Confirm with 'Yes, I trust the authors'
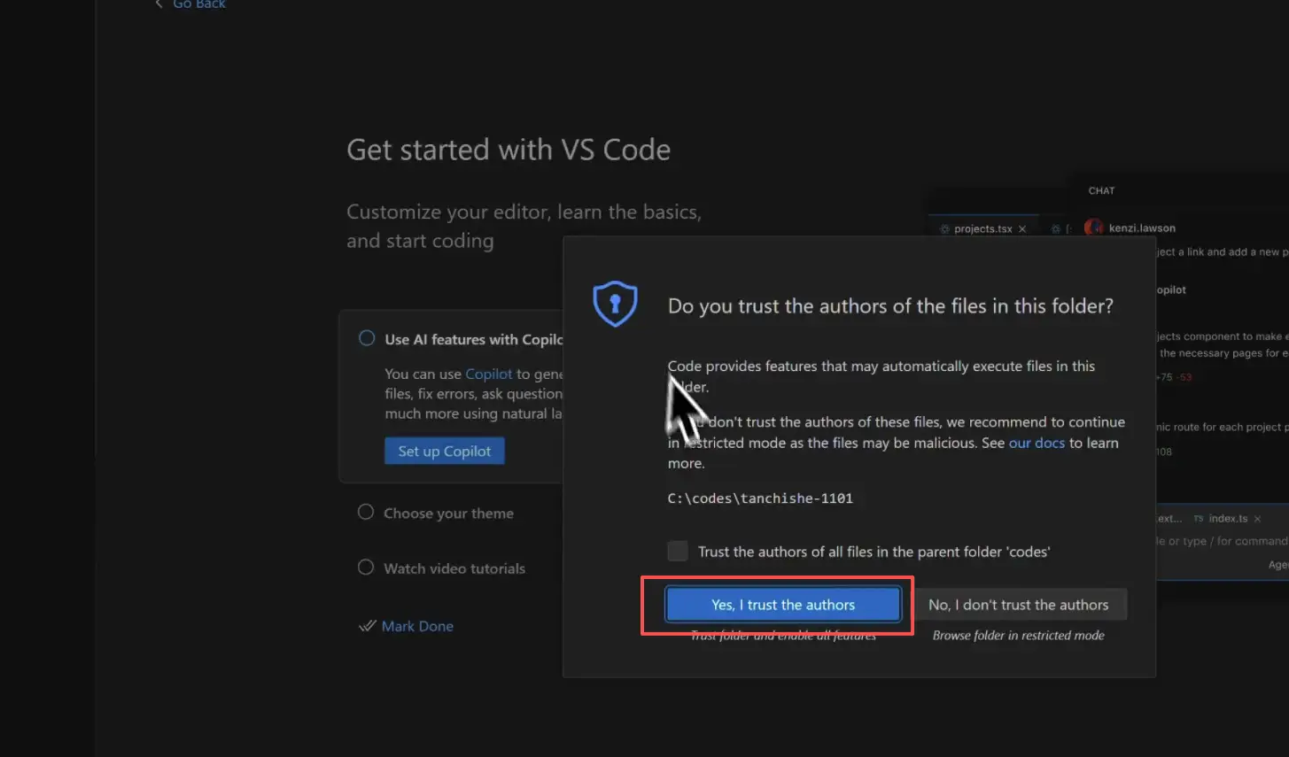The image size is (1289, 757). coord(783,605)
